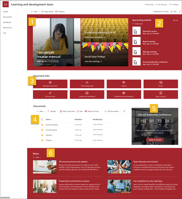Click the Announcements folder icon
182x199 pixels.
[x=42, y=125]
